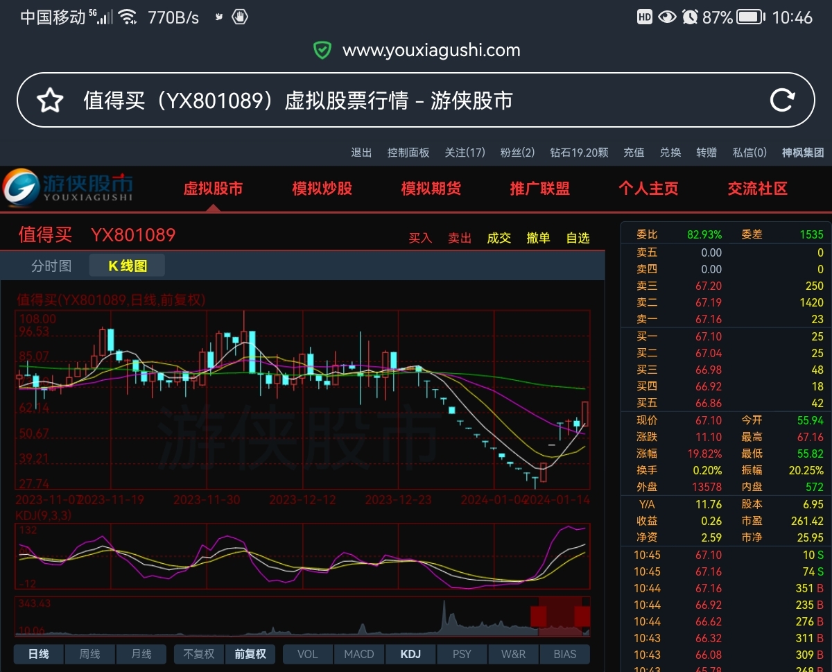Click the 买五 price 66.86

pos(709,403)
